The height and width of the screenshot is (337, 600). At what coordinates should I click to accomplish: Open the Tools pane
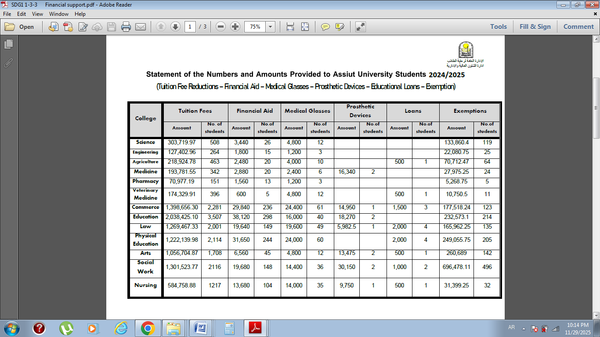498,27
